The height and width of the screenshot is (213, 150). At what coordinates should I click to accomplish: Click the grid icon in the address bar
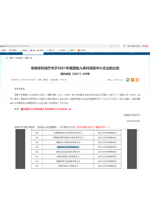(111, 46)
